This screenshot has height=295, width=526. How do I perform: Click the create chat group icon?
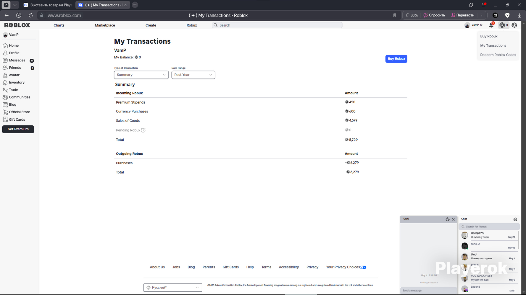coord(515,219)
